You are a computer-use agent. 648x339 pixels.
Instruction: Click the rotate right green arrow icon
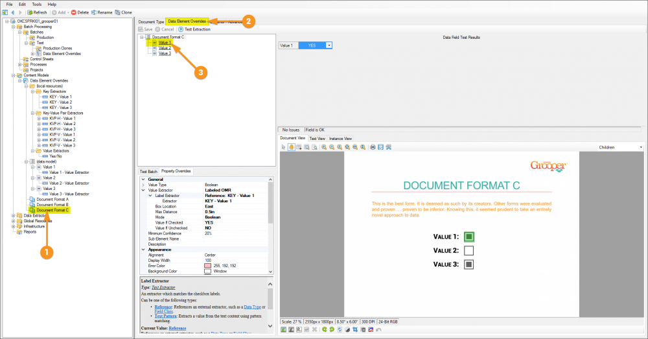coord(332,329)
